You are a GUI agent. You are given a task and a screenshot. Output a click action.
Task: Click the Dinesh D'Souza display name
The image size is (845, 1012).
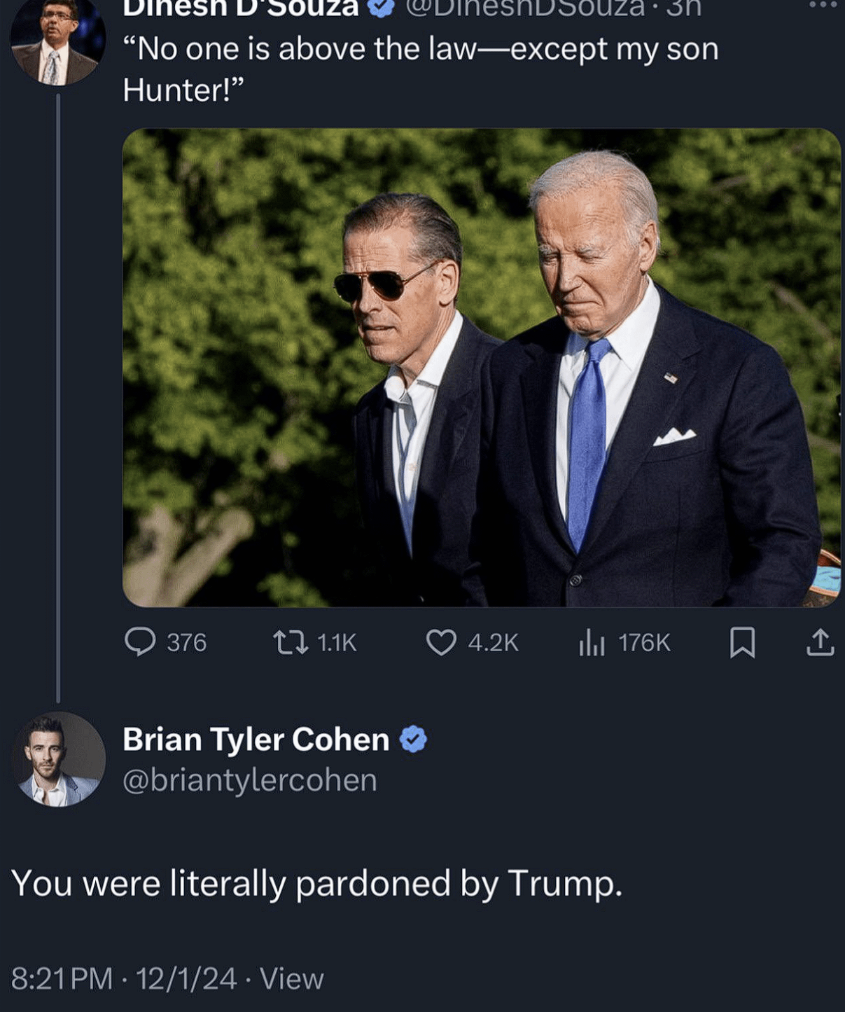coord(241,8)
